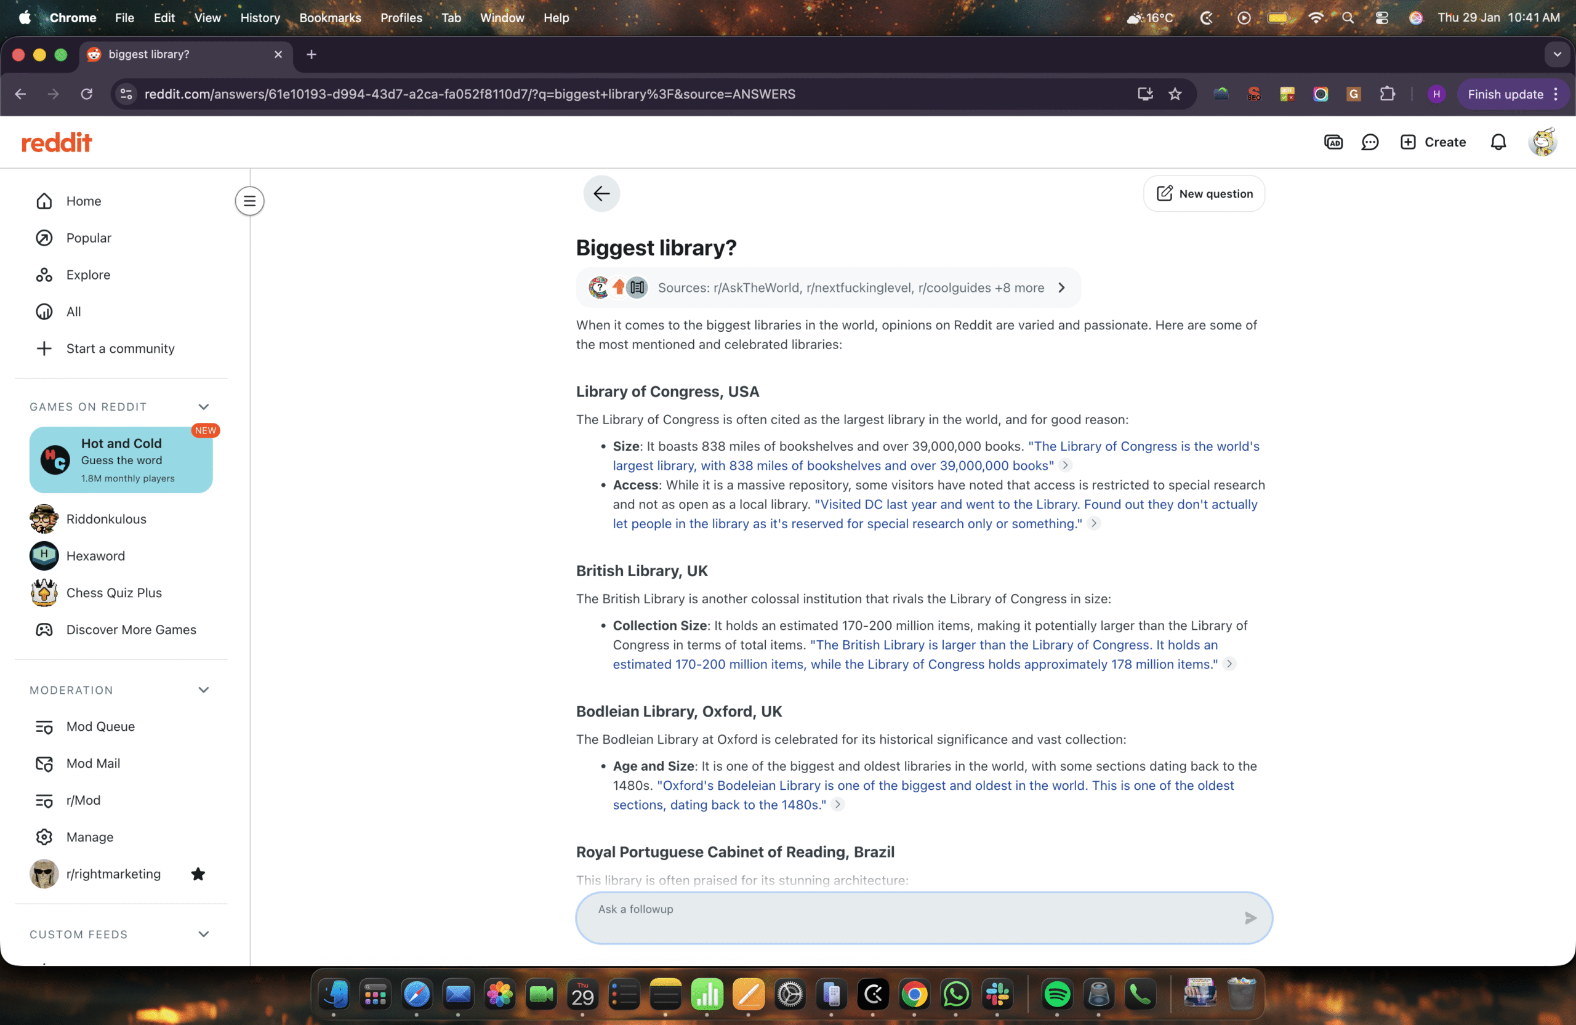Open the notifications bell
The width and height of the screenshot is (1576, 1025).
click(1498, 142)
